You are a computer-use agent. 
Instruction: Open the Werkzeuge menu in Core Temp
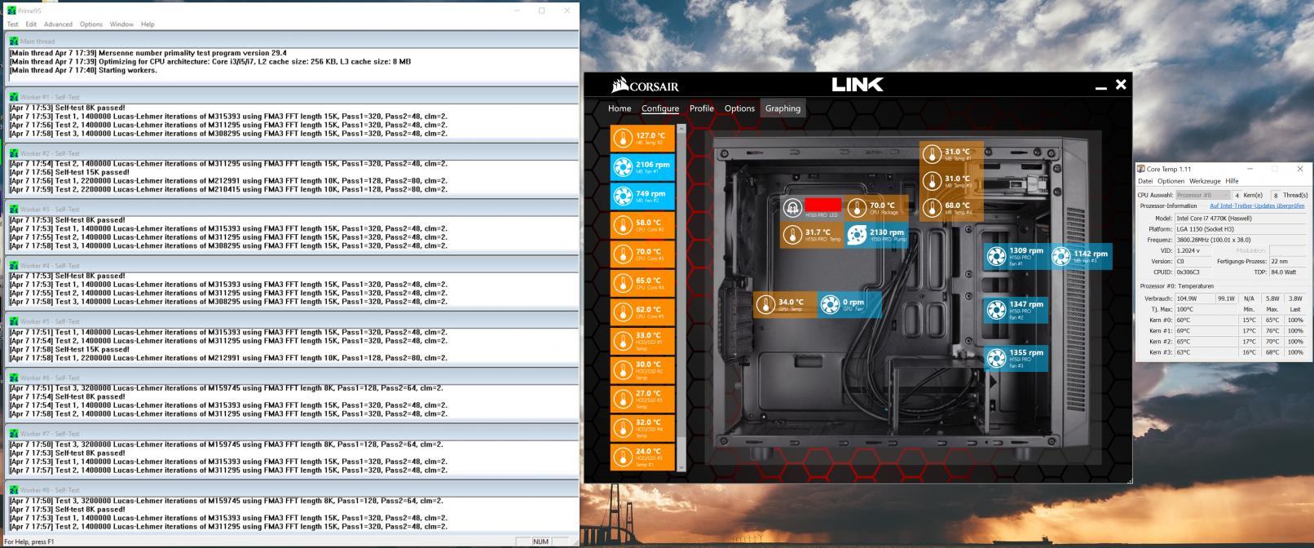pos(1205,181)
